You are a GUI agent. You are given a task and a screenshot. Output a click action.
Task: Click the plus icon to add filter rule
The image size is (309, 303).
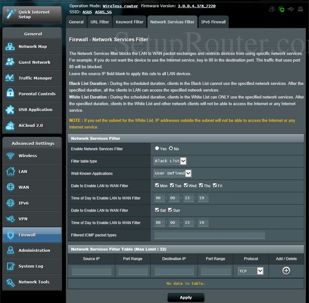(x=286, y=271)
